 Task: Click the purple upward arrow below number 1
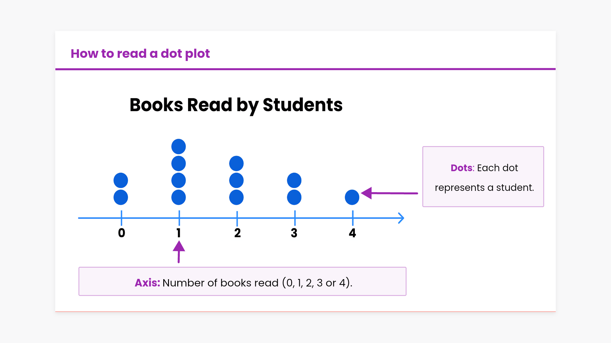[x=179, y=251]
